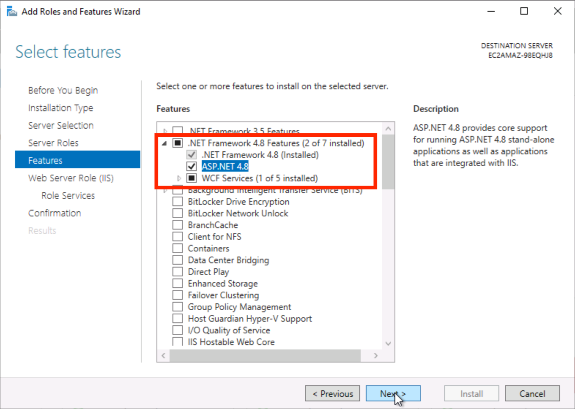
Task: Enable Group Policy Management checkbox
Action: (x=178, y=307)
